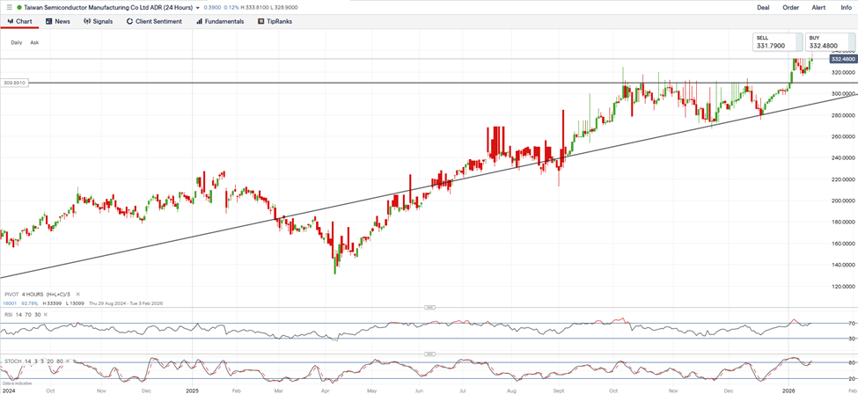Remove the RSI indicator with its X
Viewport: 858px width, 394px height.
(x=46, y=314)
